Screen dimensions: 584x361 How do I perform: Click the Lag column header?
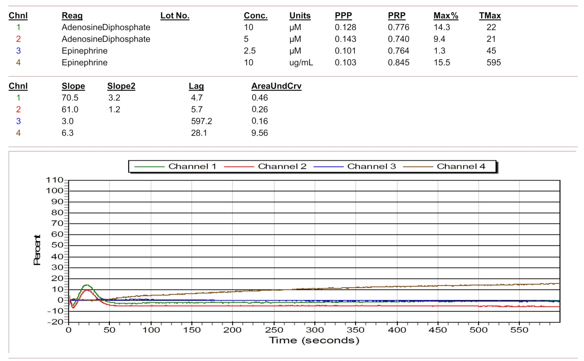coord(196,86)
